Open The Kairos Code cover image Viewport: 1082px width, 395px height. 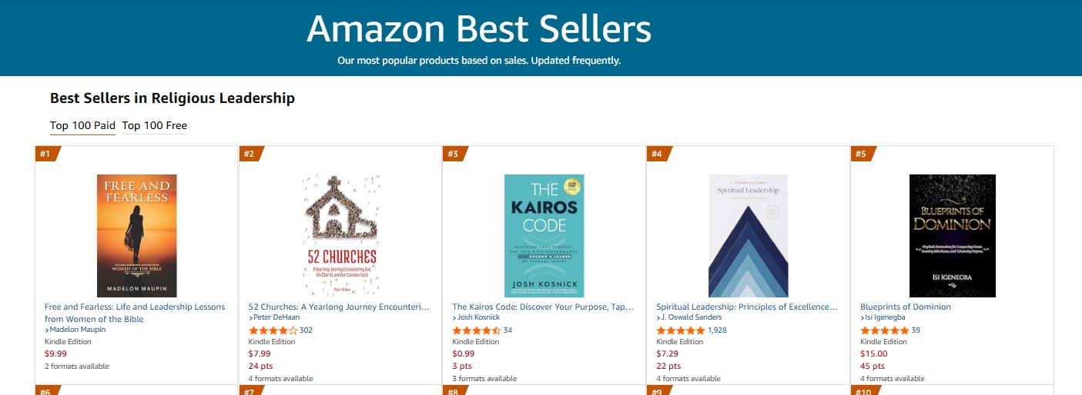pos(544,235)
